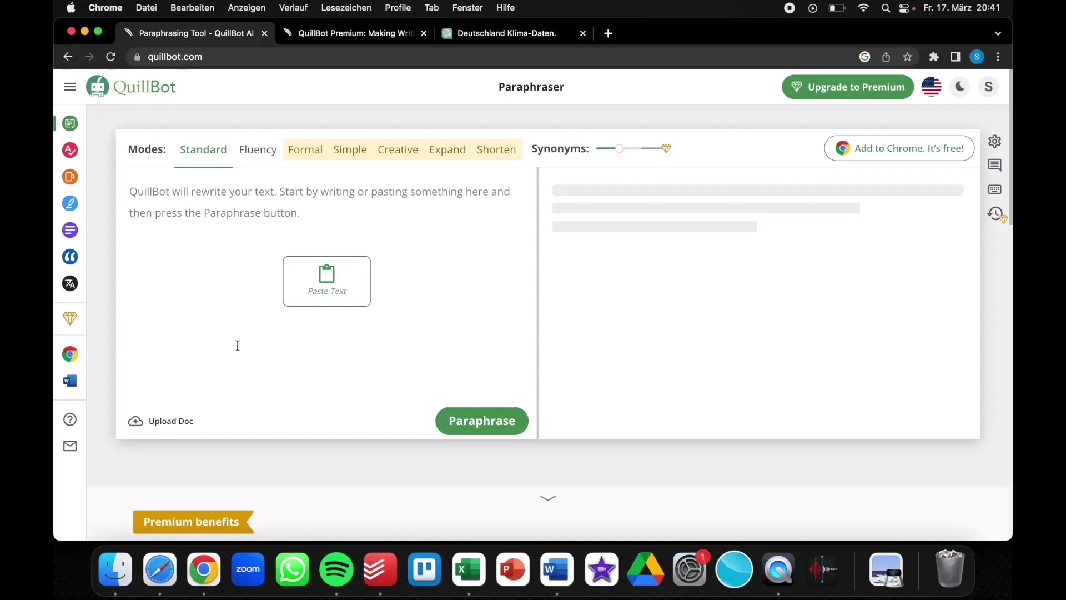This screenshot has width=1066, height=600.
Task: Click the Translator sidebar icon
Action: pyautogui.click(x=69, y=284)
